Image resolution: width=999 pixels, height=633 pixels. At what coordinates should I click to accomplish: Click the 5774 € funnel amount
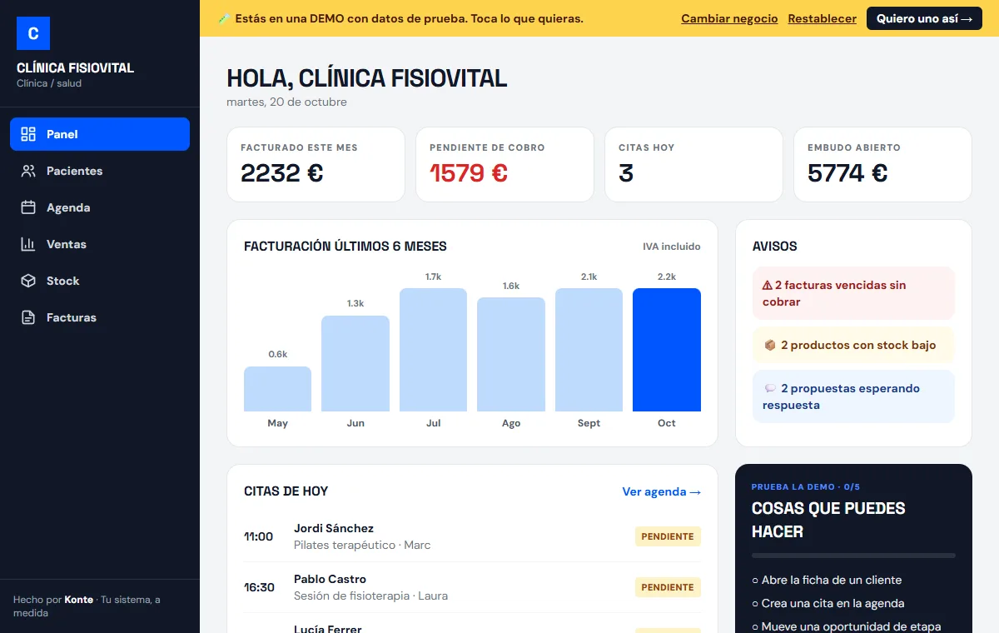847,173
